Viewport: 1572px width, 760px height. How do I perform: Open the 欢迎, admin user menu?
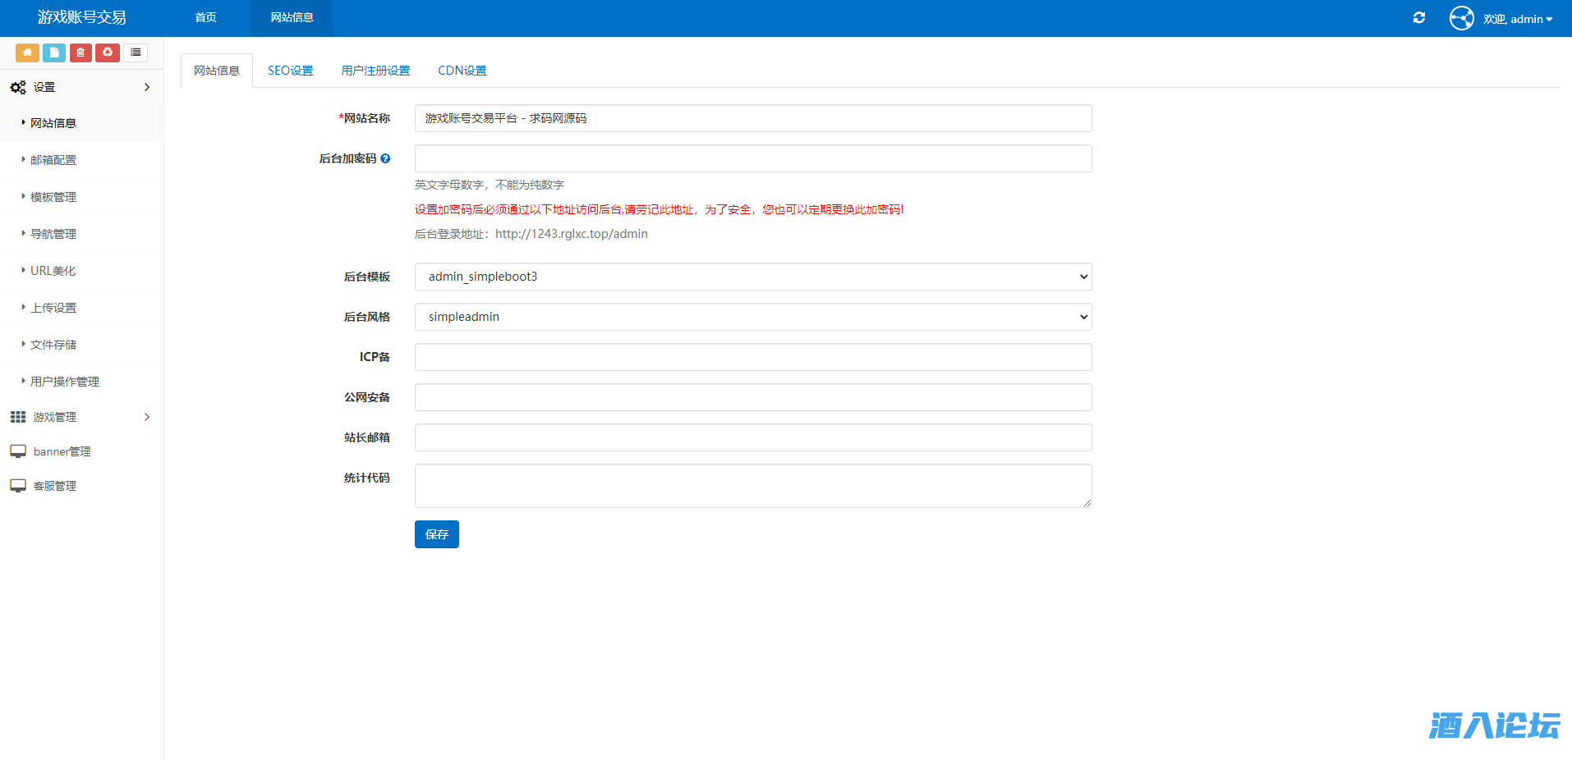click(1517, 19)
